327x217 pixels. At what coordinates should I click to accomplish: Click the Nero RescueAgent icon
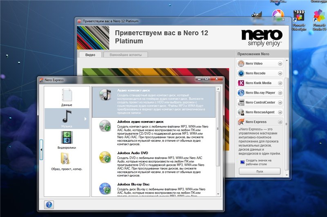click(241, 112)
